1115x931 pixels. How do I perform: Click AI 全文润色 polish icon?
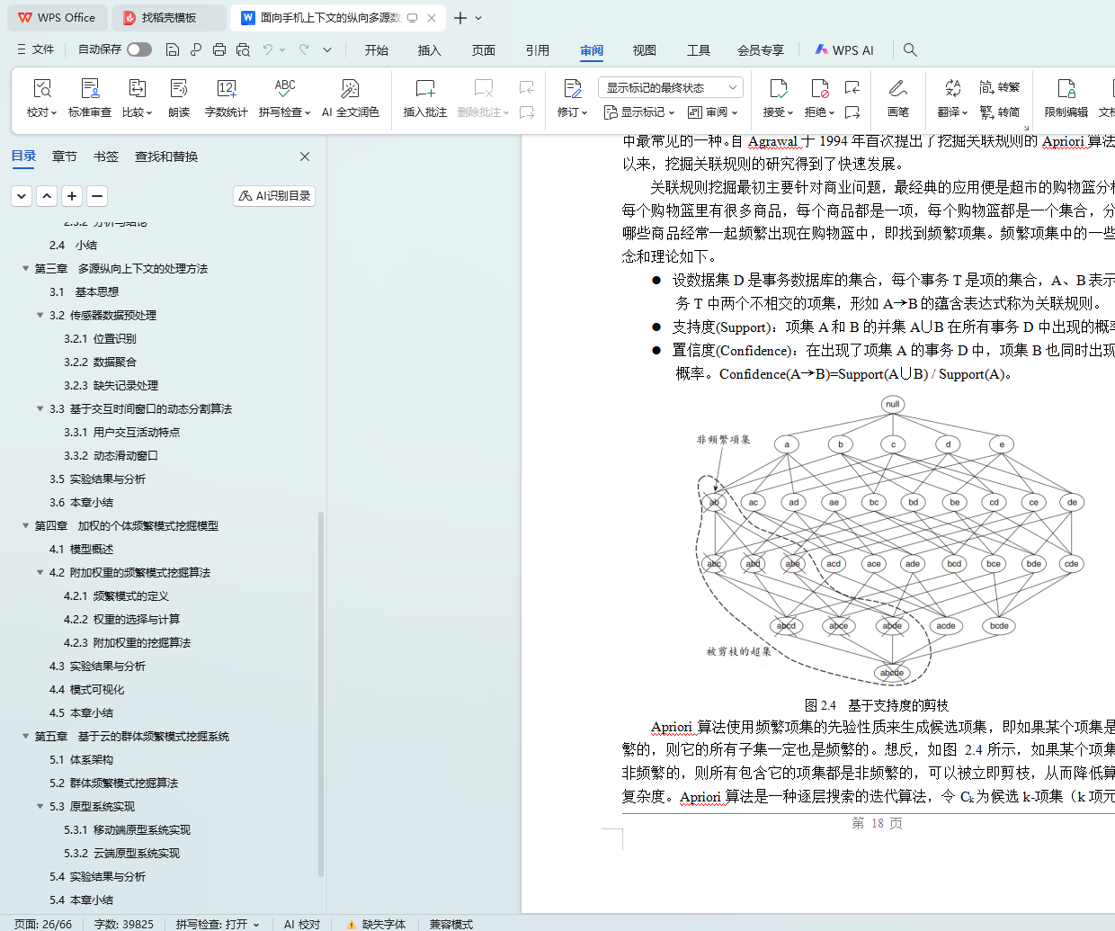pyautogui.click(x=350, y=89)
